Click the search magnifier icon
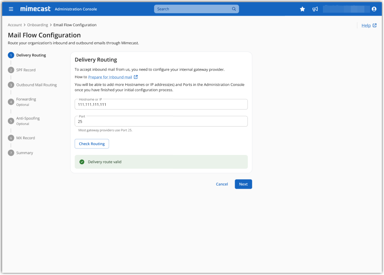The width and height of the screenshot is (384, 275). tap(234, 9)
